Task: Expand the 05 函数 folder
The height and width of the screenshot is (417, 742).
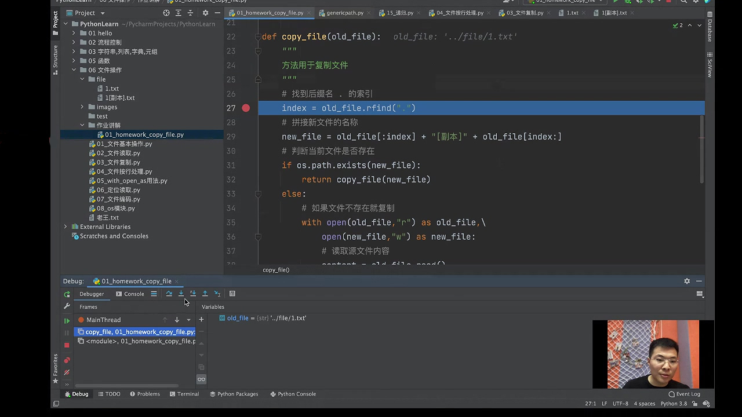Action: click(x=74, y=61)
